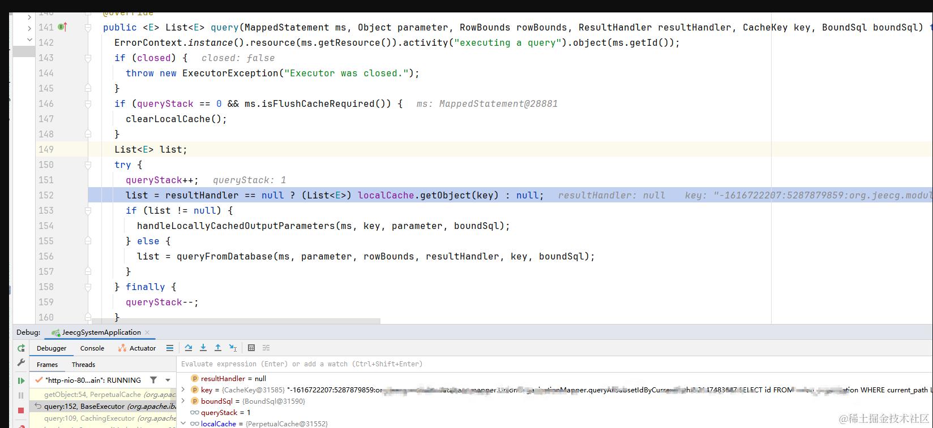Fold the if (closed) block at line 143
933x428 pixels.
(x=88, y=58)
